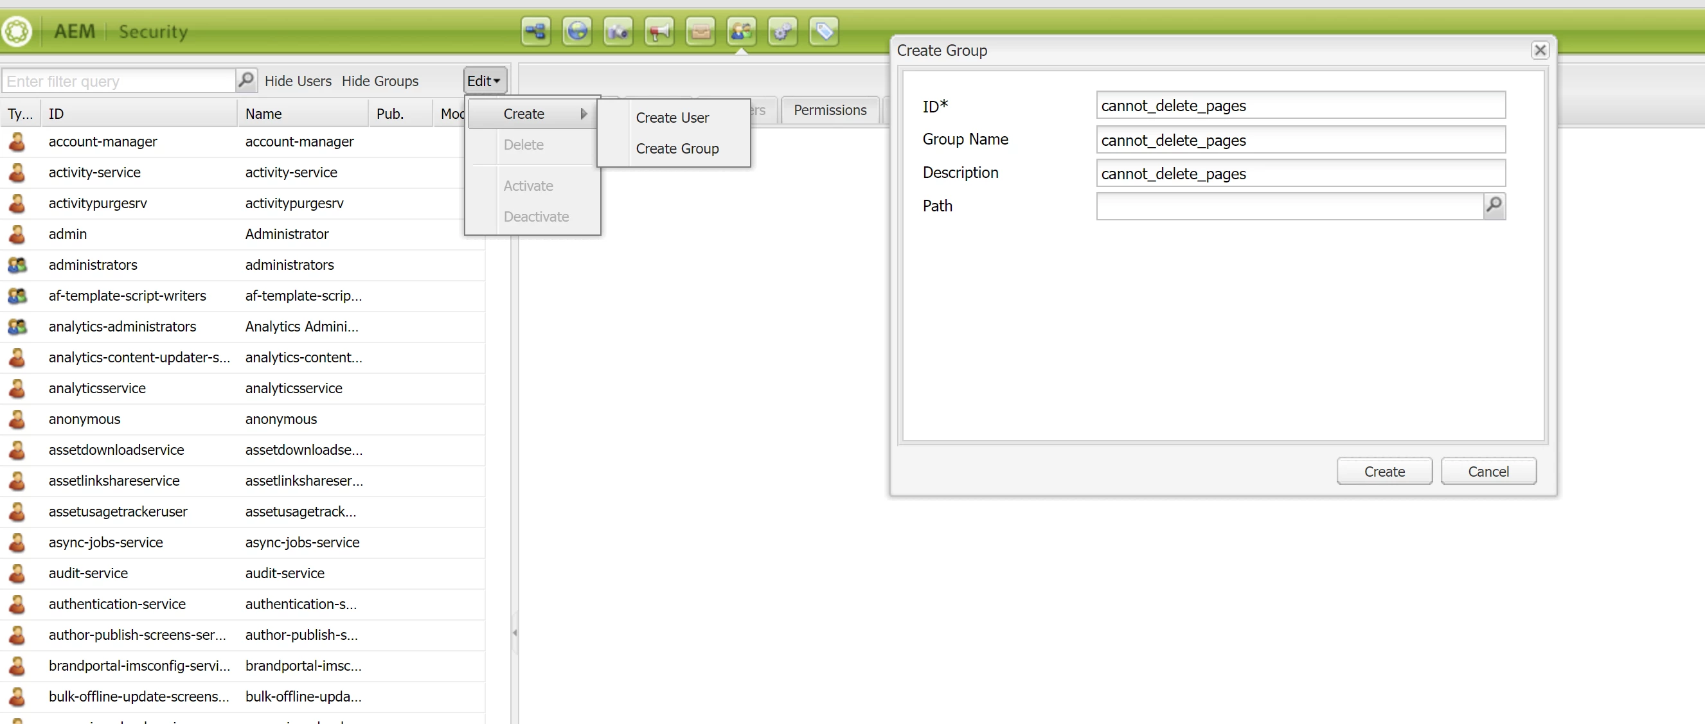Collapse the left panel splitter arrow
1705x724 pixels.
click(514, 633)
